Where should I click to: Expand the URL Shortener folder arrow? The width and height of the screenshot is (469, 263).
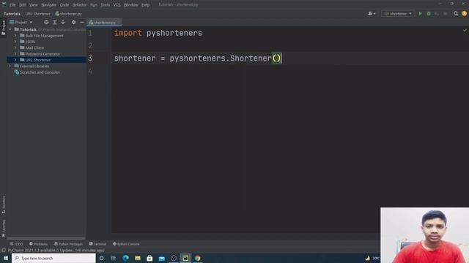(x=15, y=60)
